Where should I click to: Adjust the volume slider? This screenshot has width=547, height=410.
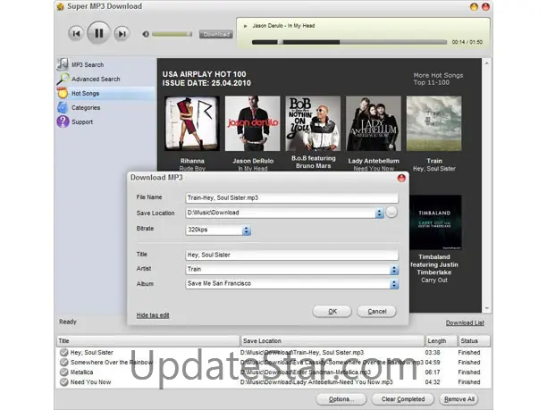coord(172,35)
